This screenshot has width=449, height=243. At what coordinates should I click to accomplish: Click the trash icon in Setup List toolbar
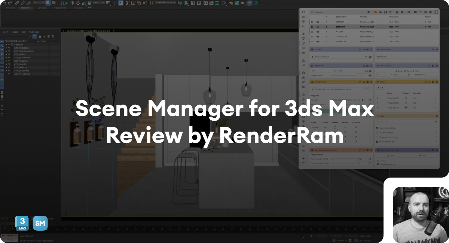click(x=397, y=12)
